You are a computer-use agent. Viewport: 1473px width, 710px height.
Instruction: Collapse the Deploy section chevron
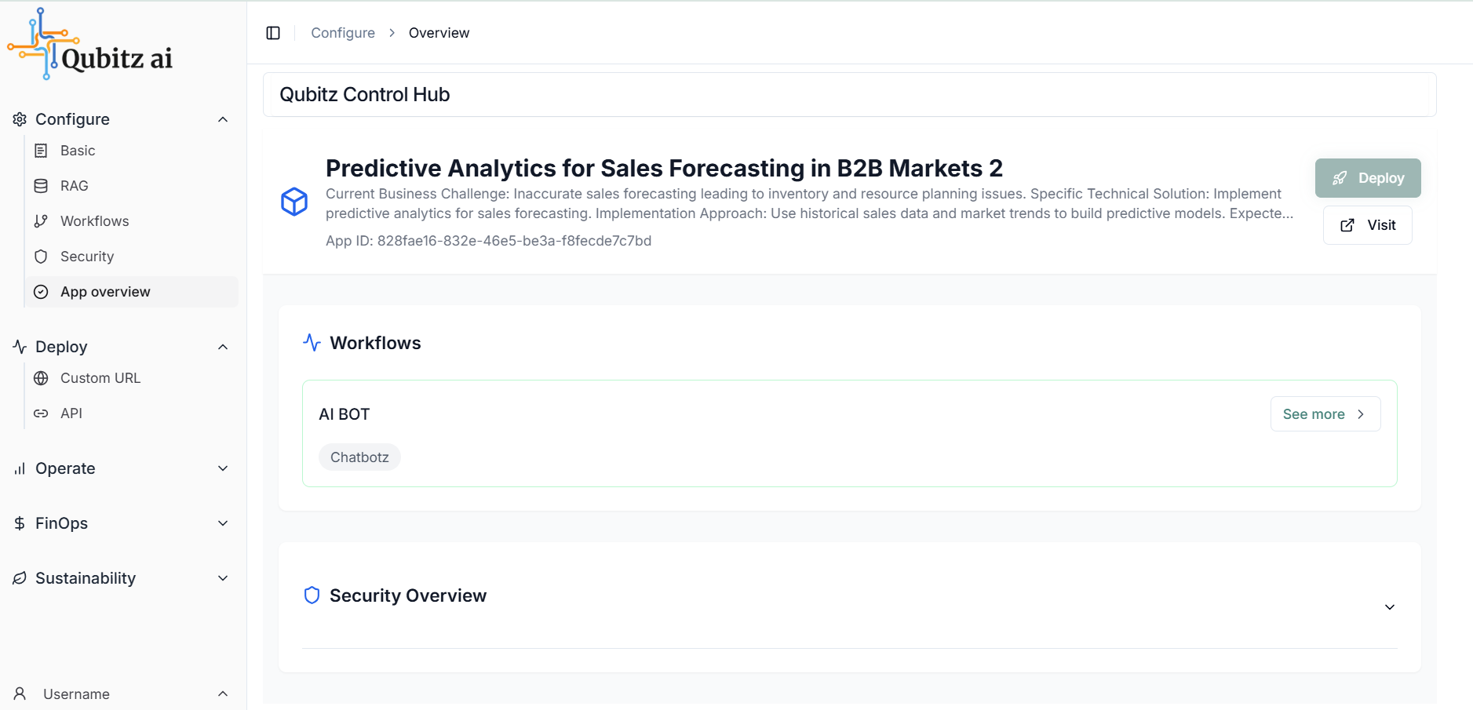[x=223, y=347]
